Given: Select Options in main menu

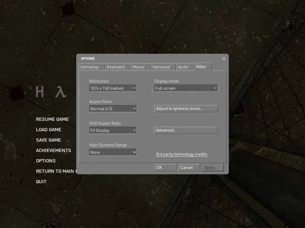Looking at the screenshot, I should coord(46,161).
